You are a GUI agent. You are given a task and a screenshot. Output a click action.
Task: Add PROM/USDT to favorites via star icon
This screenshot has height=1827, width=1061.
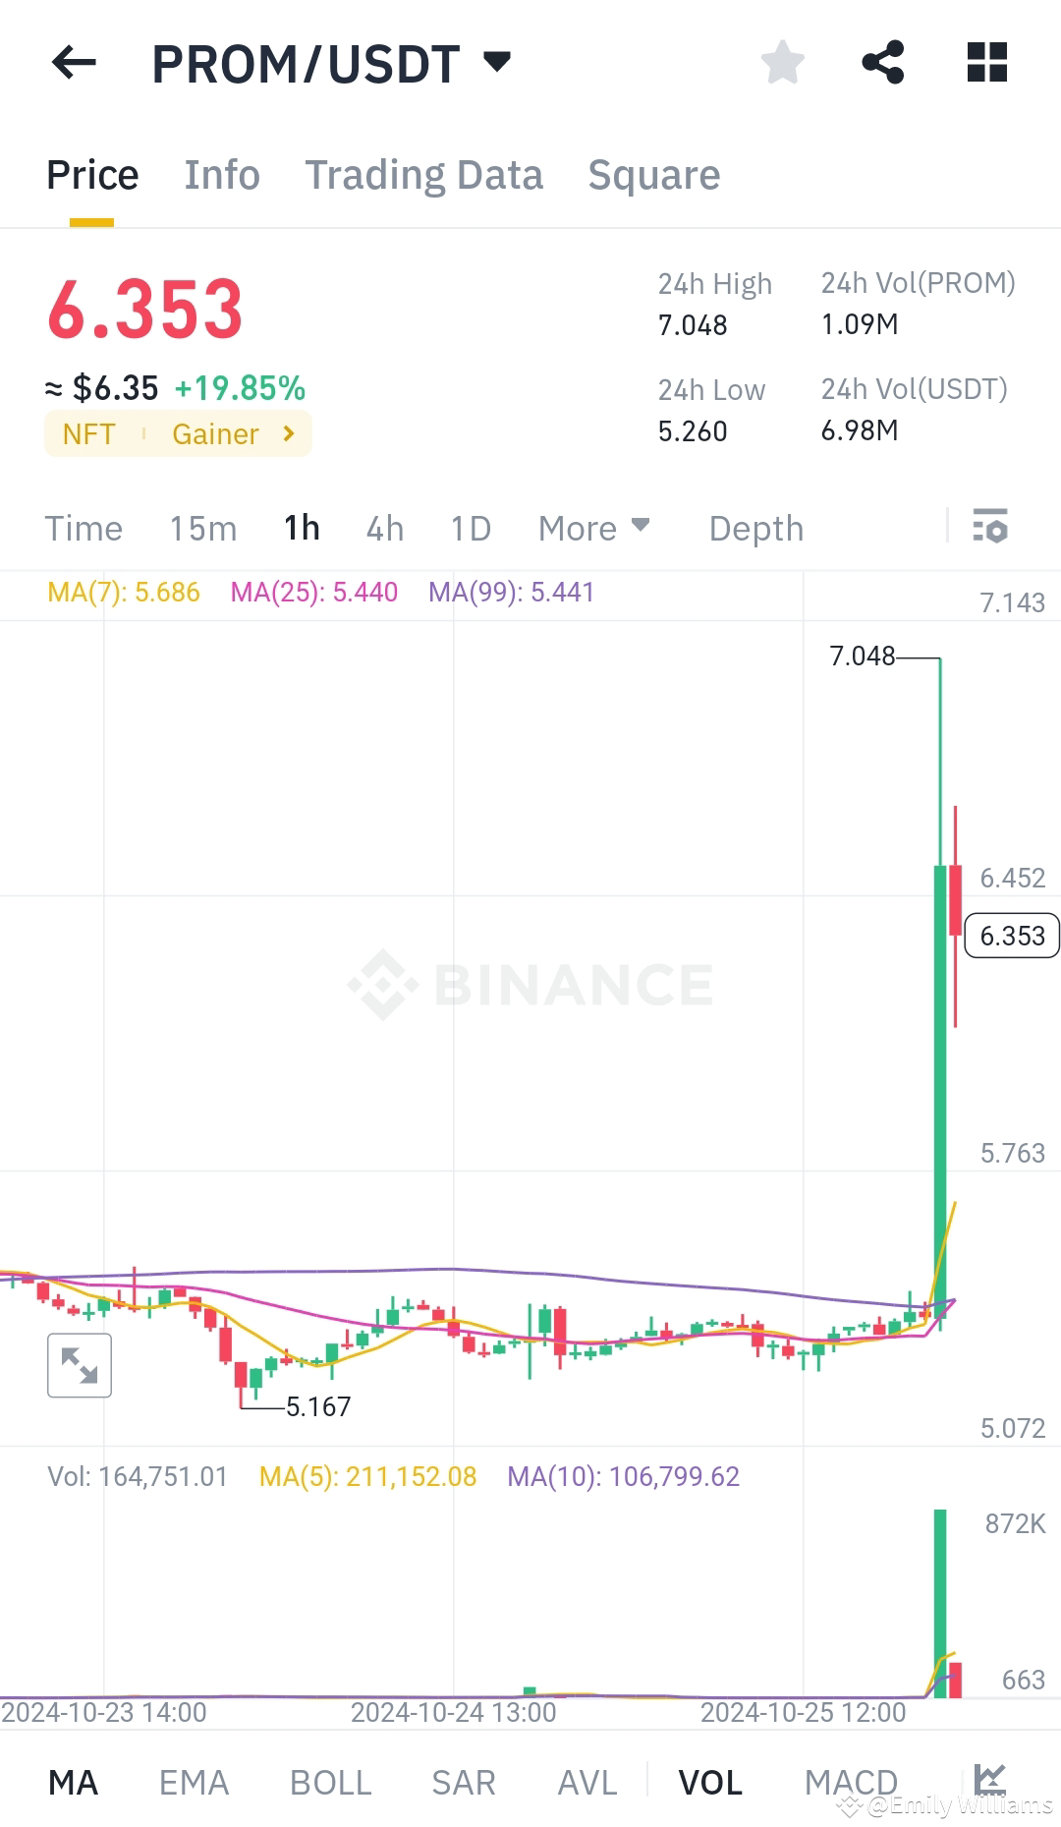coord(782,63)
